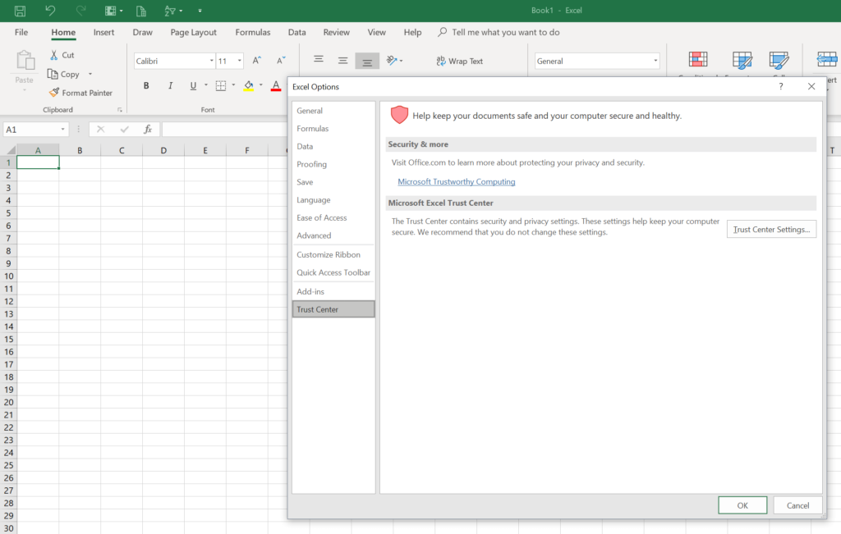Screen dimensions: 841x534
Task: Click the Insert Function fx icon
Action: click(148, 130)
